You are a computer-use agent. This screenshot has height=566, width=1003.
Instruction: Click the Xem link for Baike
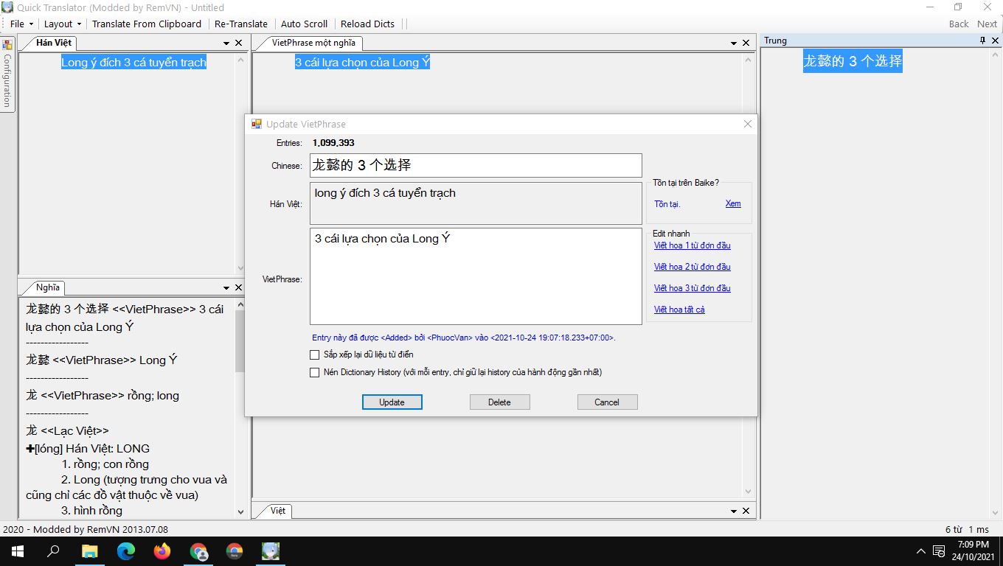pyautogui.click(x=732, y=204)
